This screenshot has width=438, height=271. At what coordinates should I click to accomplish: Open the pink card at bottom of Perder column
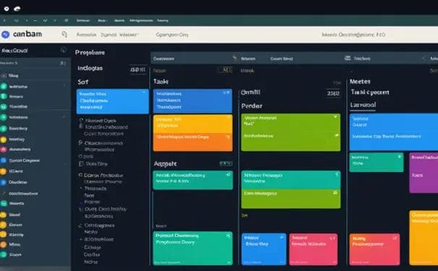[313, 249]
